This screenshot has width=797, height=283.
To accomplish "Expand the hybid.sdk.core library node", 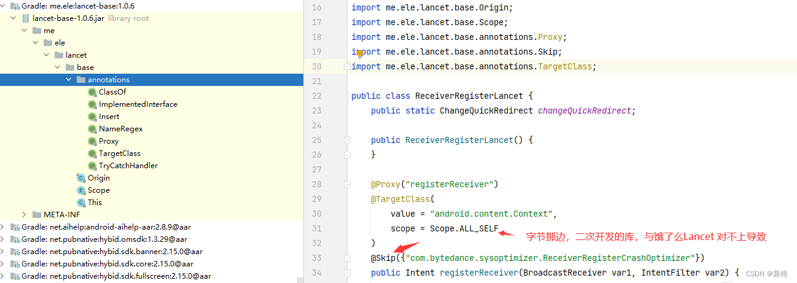I will (x=3, y=264).
